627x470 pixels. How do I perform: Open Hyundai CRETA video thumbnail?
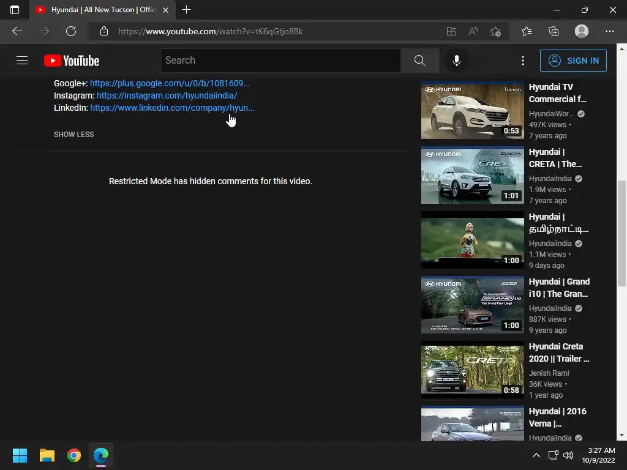[473, 176]
